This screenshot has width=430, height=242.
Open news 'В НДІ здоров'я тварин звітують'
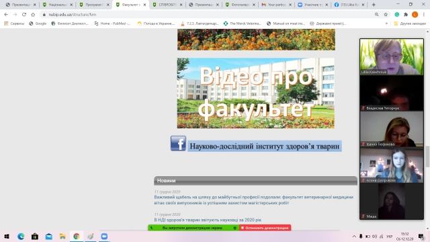(x=208, y=220)
